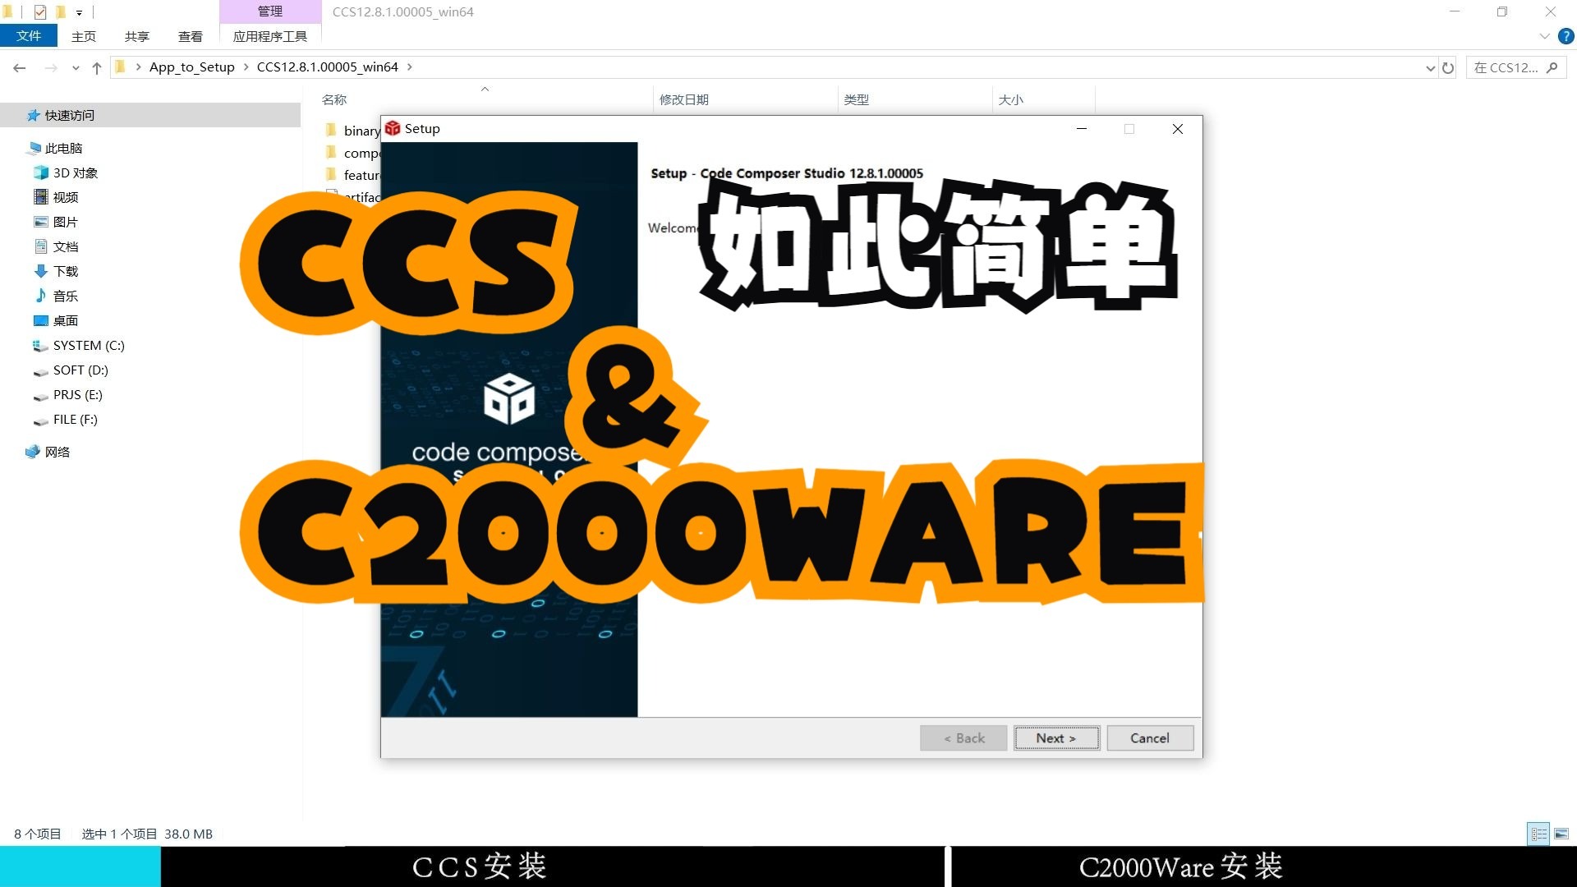Select the binary folder in the file list

pos(361,130)
